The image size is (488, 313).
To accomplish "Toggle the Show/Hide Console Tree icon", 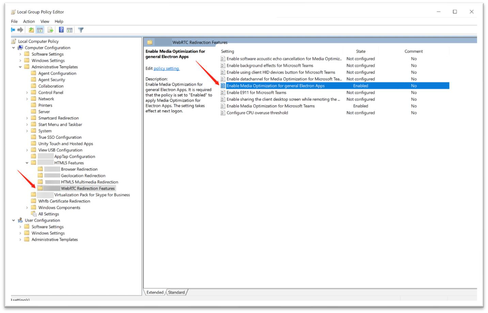I will (x=40, y=30).
